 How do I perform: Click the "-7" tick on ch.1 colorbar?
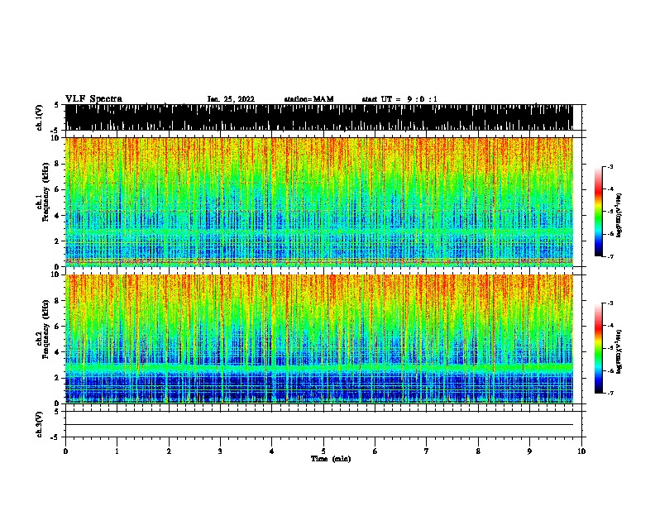[610, 256]
